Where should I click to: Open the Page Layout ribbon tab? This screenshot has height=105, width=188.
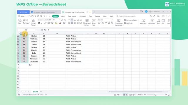(x=72, y=16)
